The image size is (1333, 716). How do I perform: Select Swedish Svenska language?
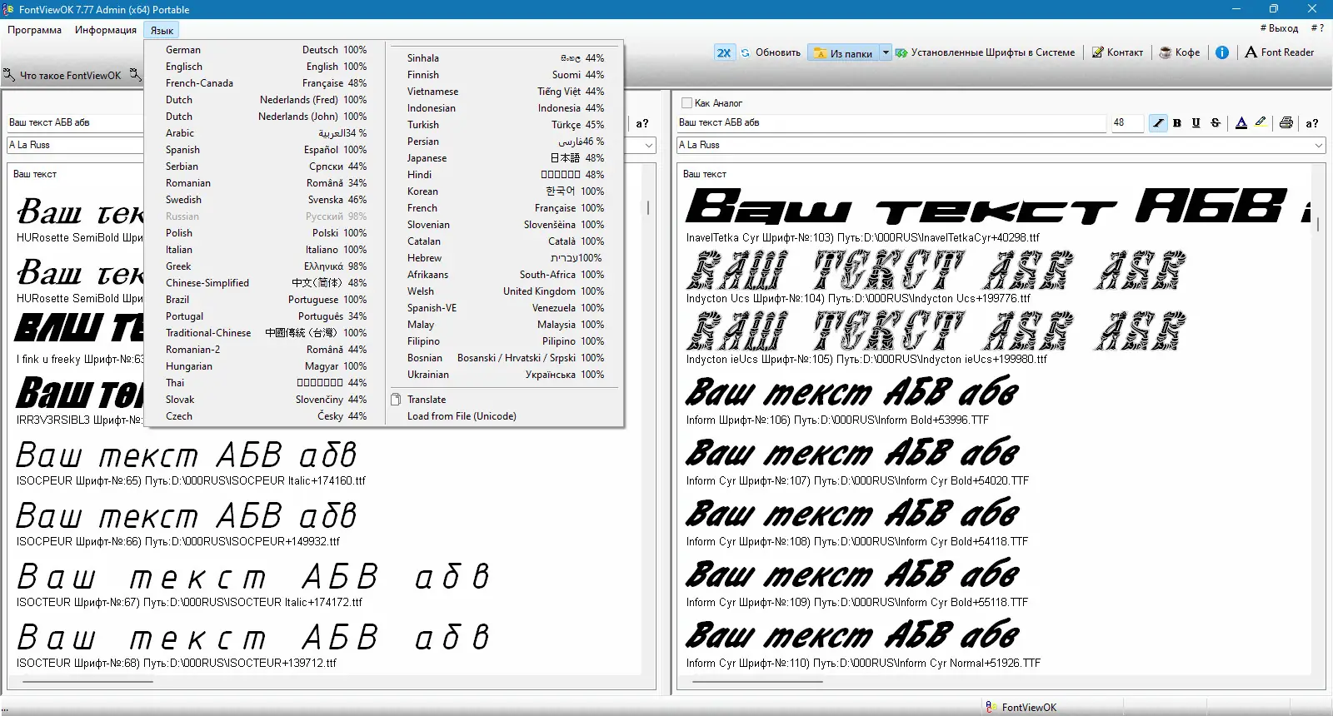(266, 200)
